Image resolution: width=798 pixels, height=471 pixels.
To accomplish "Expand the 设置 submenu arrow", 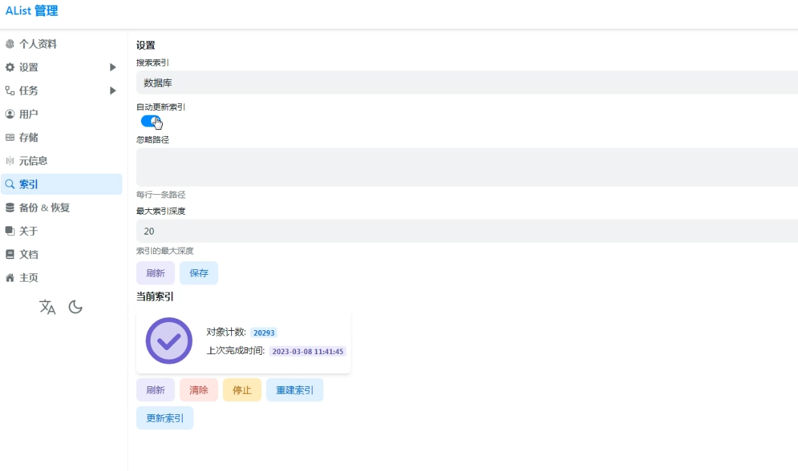I will point(113,68).
